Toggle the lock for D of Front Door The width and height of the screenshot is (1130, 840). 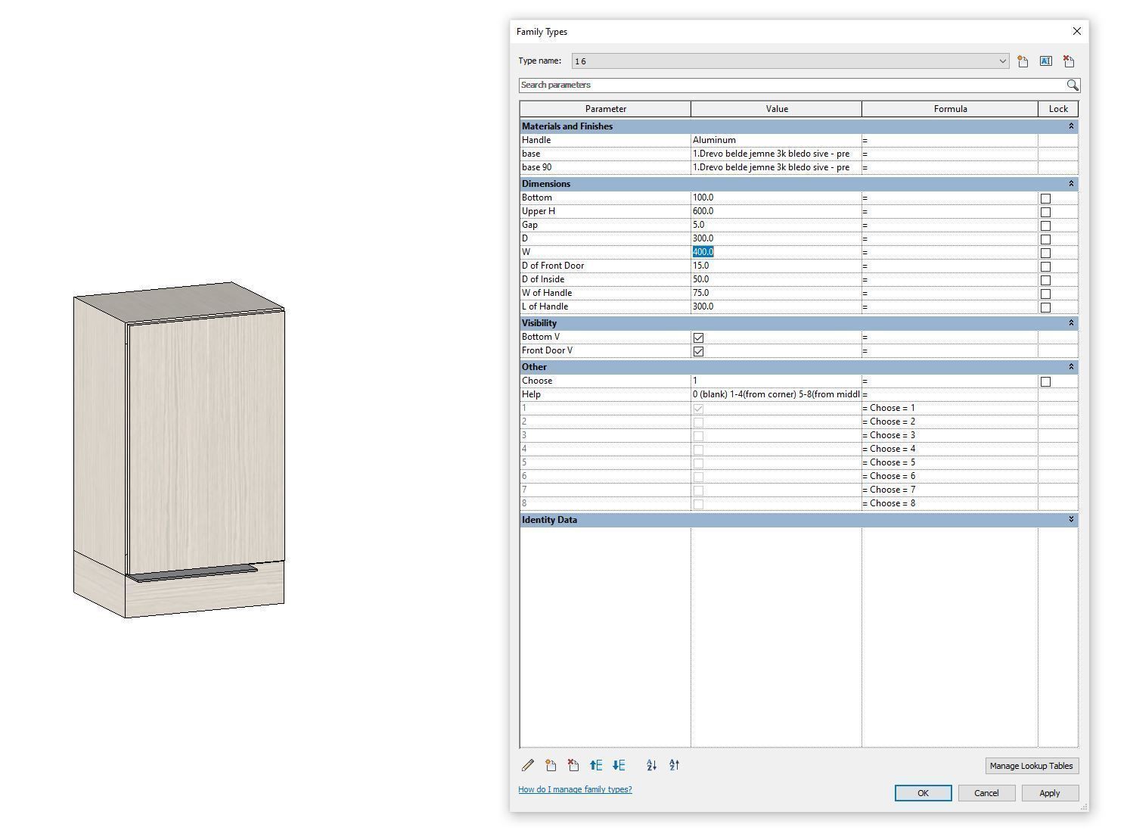click(1045, 266)
